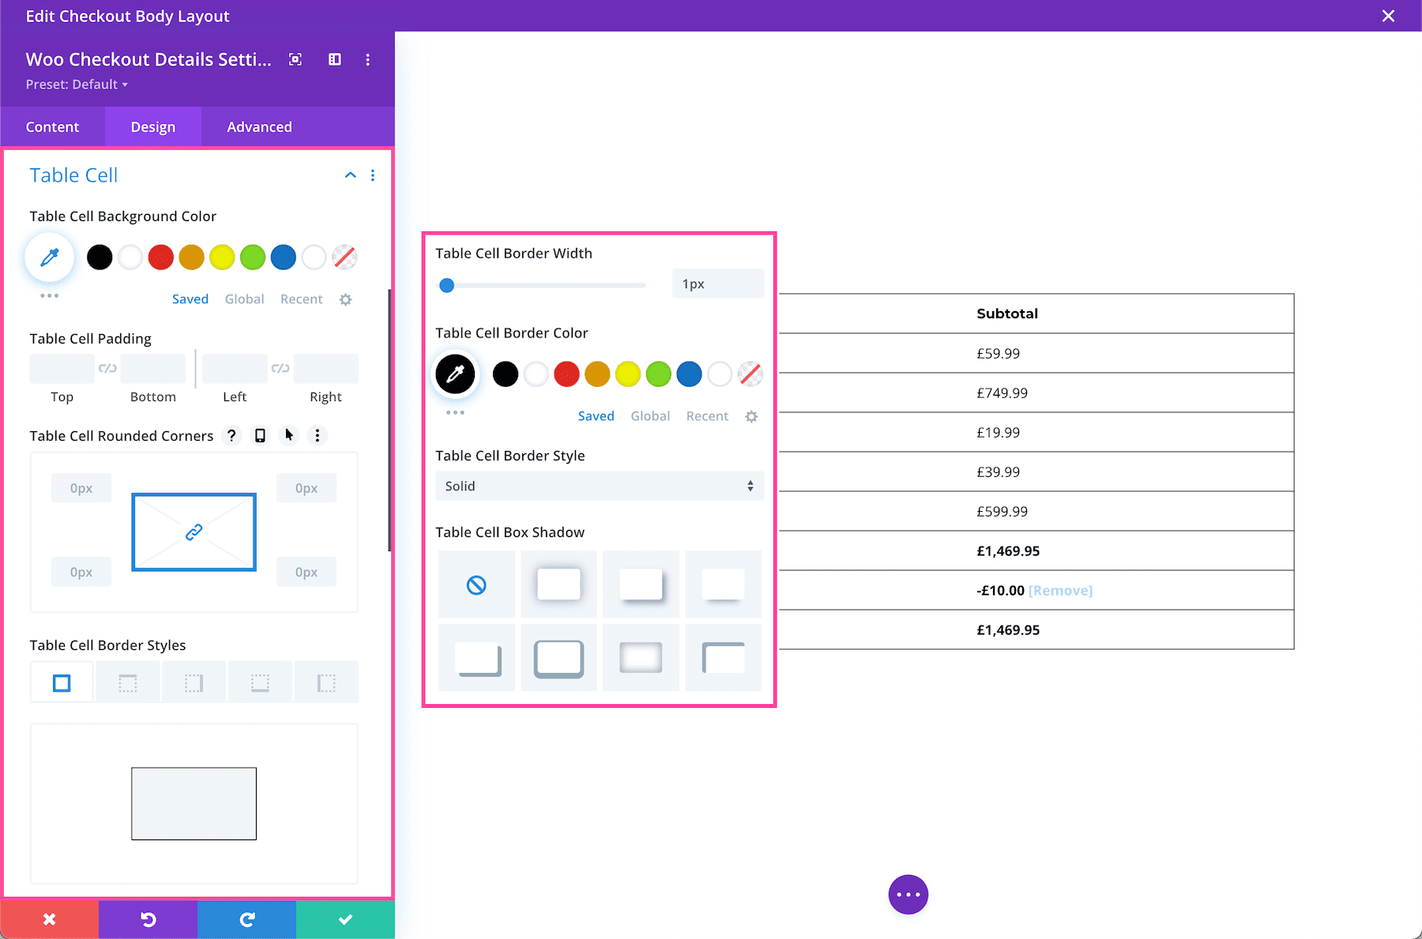Switch to the Advanced tab
Screen dimensions: 1422x939
coord(258,126)
